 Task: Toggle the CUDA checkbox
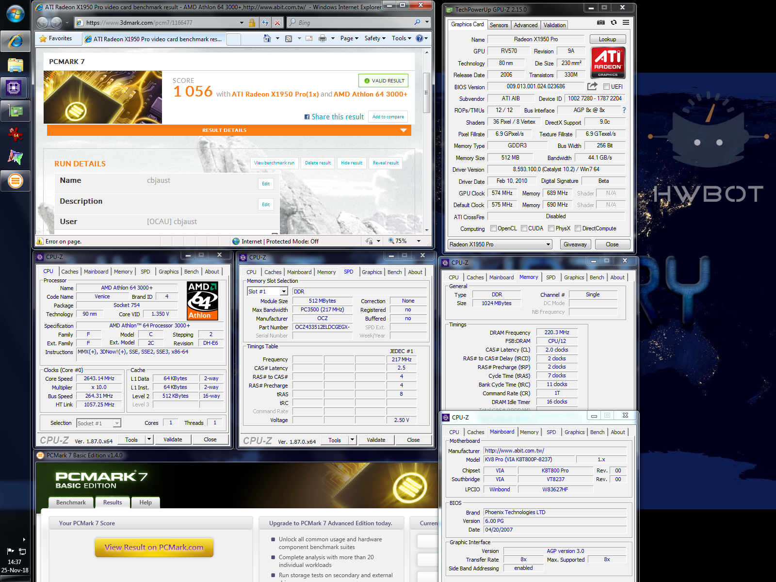pyautogui.click(x=524, y=228)
